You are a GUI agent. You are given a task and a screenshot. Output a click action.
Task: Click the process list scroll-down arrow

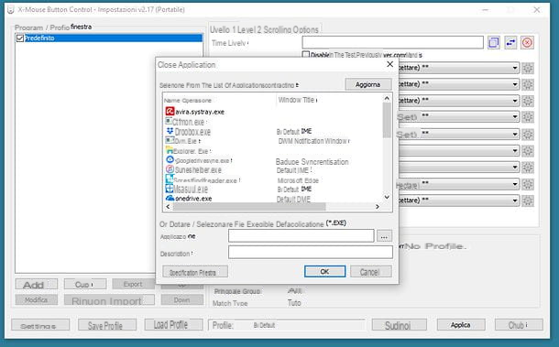point(387,197)
